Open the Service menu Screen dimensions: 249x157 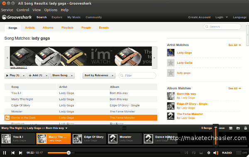point(7,10)
